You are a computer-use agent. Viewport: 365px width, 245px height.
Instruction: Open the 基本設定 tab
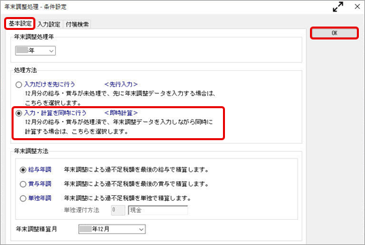tap(20, 24)
